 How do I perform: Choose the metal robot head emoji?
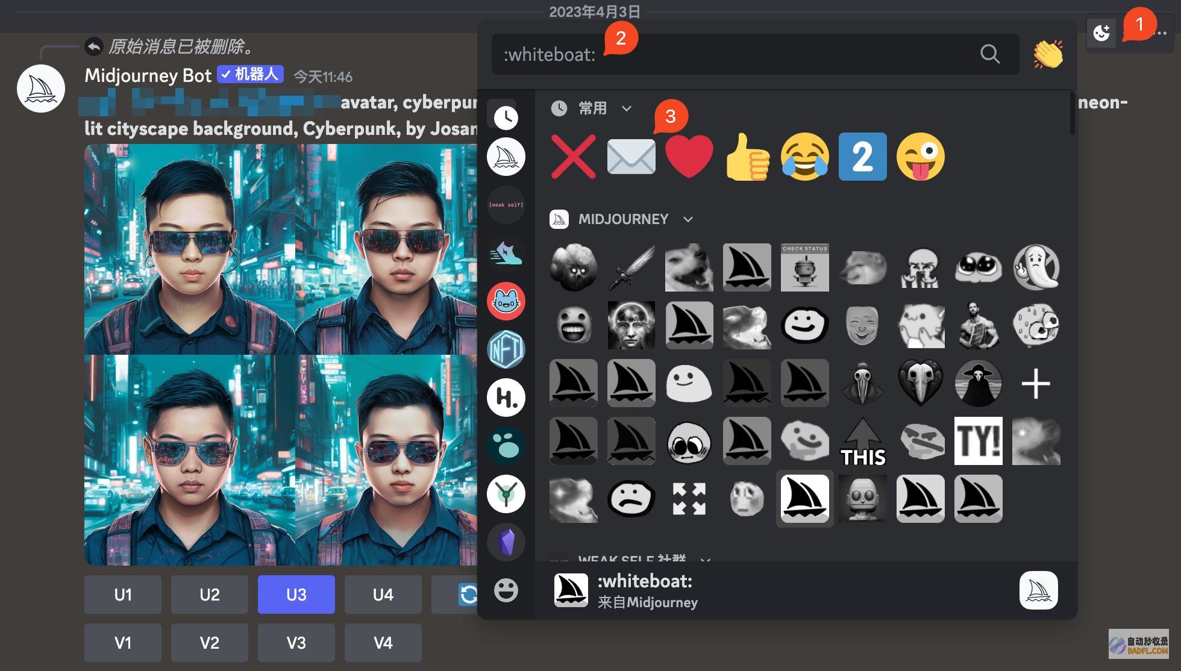pyautogui.click(x=862, y=499)
